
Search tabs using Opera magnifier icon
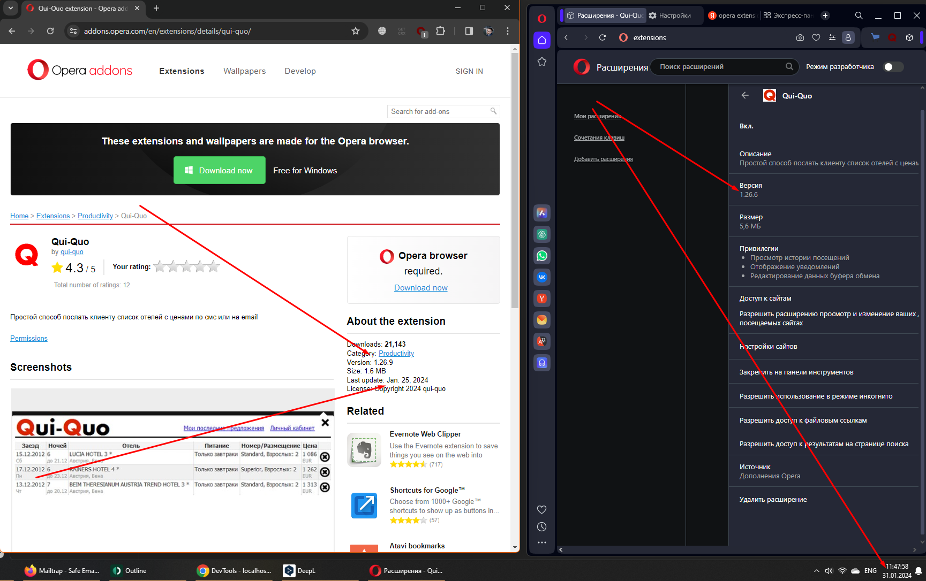(859, 16)
